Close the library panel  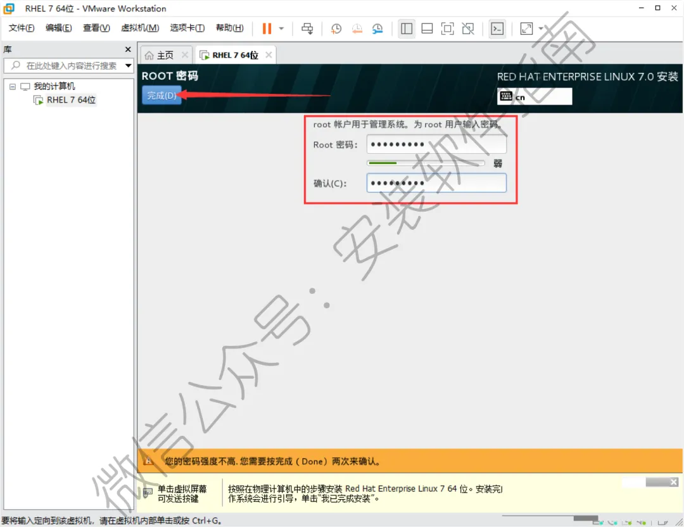(x=128, y=49)
